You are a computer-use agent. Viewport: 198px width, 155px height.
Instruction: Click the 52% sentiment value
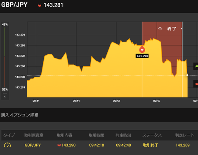(x=5, y=89)
